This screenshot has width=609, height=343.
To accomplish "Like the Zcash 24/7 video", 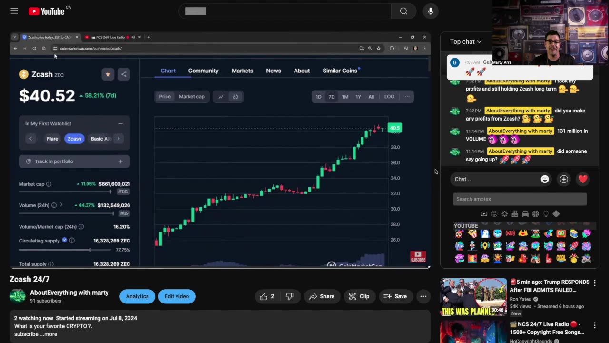I will pyautogui.click(x=267, y=296).
